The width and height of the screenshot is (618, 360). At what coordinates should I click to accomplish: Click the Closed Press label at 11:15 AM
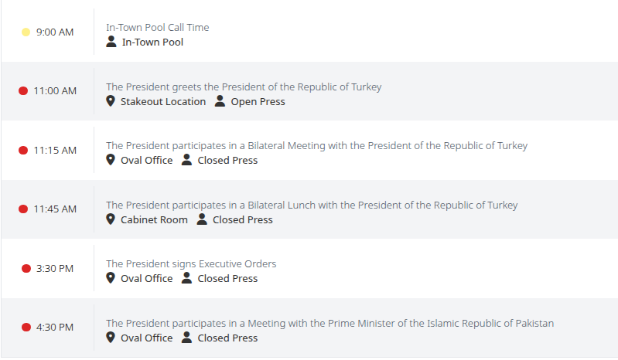pos(227,161)
